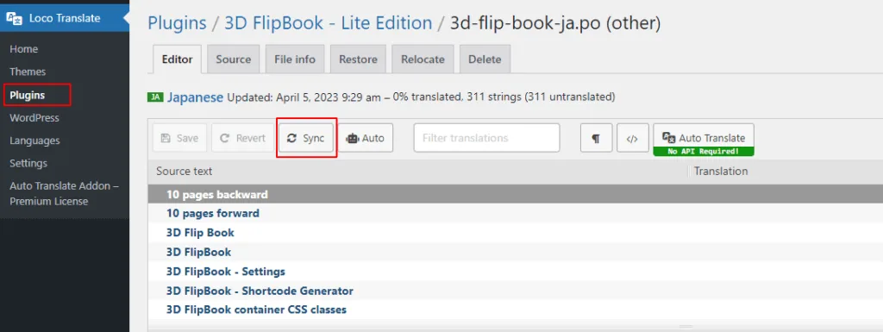Toggle invisible characters with the pilcrow button

[x=597, y=138]
